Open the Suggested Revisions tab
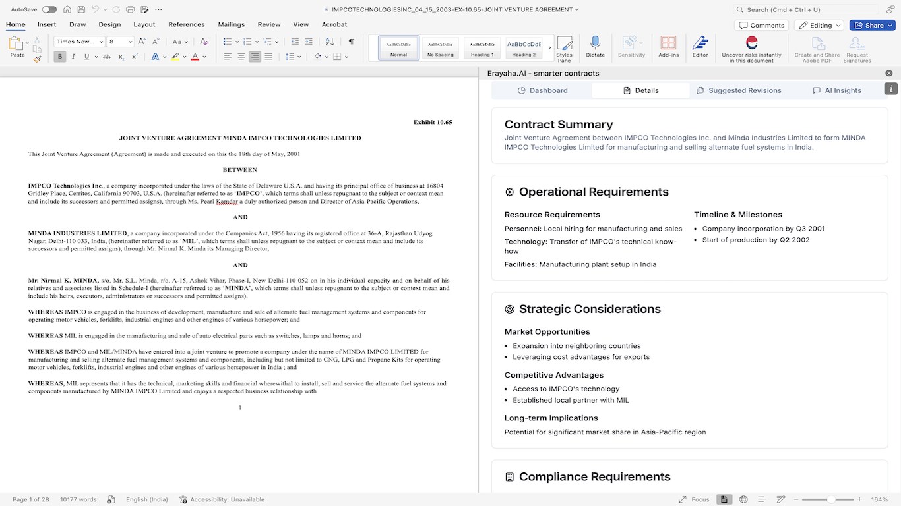Viewport: 901px width, 506px height. (739, 90)
